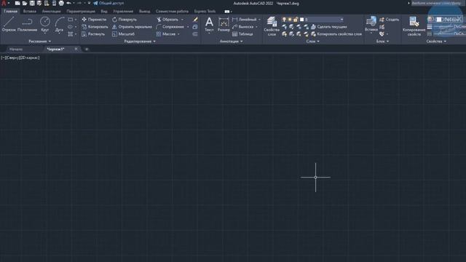
Task: Expand the Редактирование panel
Action: pos(140,41)
